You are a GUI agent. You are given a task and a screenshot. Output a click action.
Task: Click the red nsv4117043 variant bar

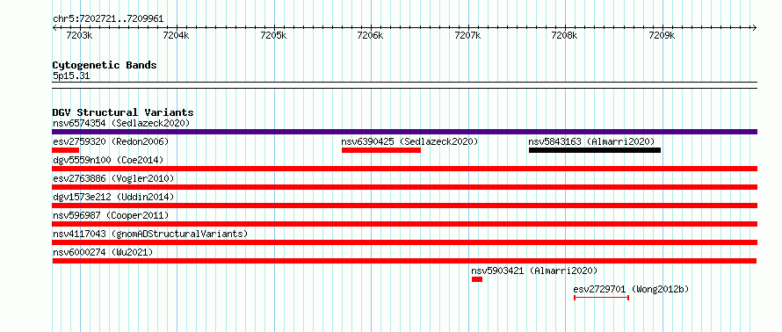point(404,242)
